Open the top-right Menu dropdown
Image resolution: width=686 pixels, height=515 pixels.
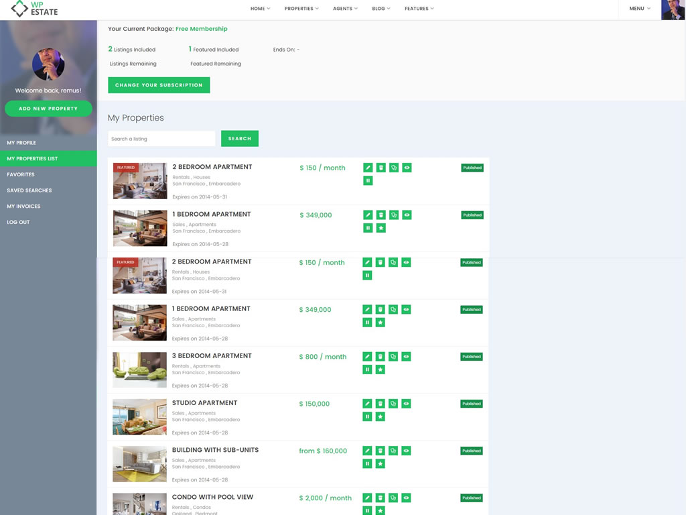640,9
